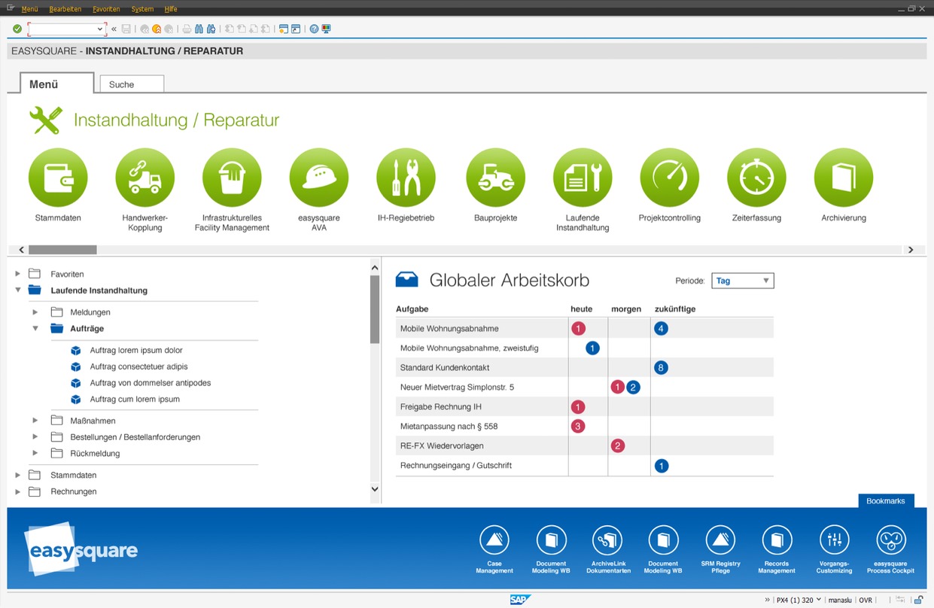Open Case Management icon in footer
The height and width of the screenshot is (608, 934).
(x=494, y=540)
